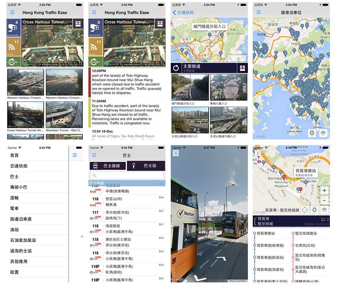Tap hamburger icon beside the 首頁 menu list

coord(75,155)
